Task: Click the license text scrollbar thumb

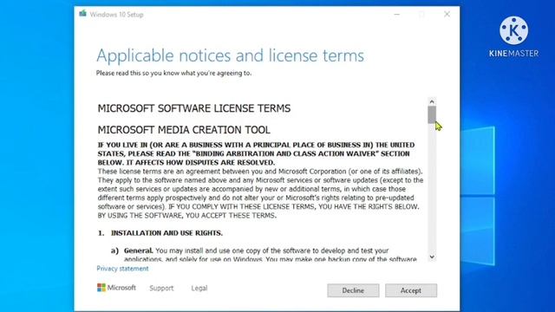Action: (x=432, y=114)
